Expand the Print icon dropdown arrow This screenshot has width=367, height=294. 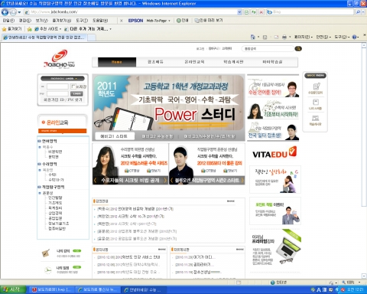tap(290, 38)
